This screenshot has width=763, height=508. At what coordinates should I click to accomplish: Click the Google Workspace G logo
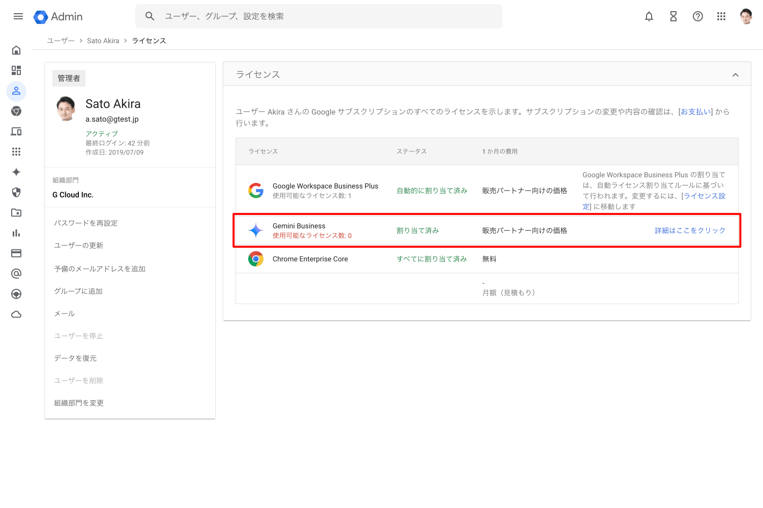[x=256, y=190]
